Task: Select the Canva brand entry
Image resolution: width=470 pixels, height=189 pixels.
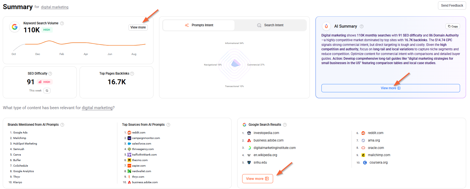Action: click(17, 155)
